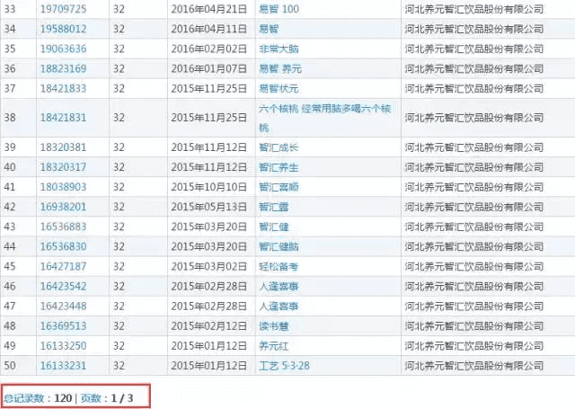
Task: Open registration number 18421833
Action: [x=63, y=88]
